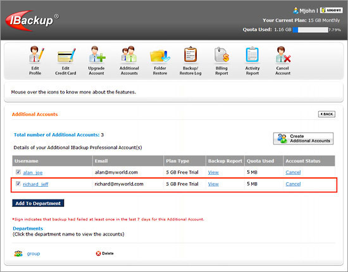Open the group department link

[x=34, y=254]
